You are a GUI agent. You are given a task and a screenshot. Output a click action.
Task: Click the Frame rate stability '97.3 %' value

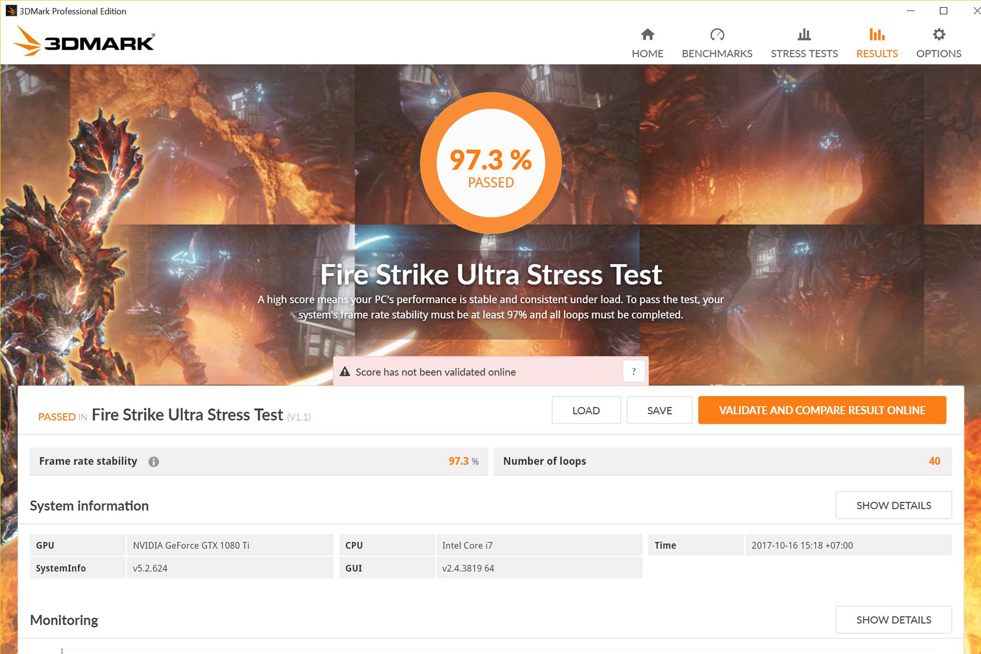463,461
